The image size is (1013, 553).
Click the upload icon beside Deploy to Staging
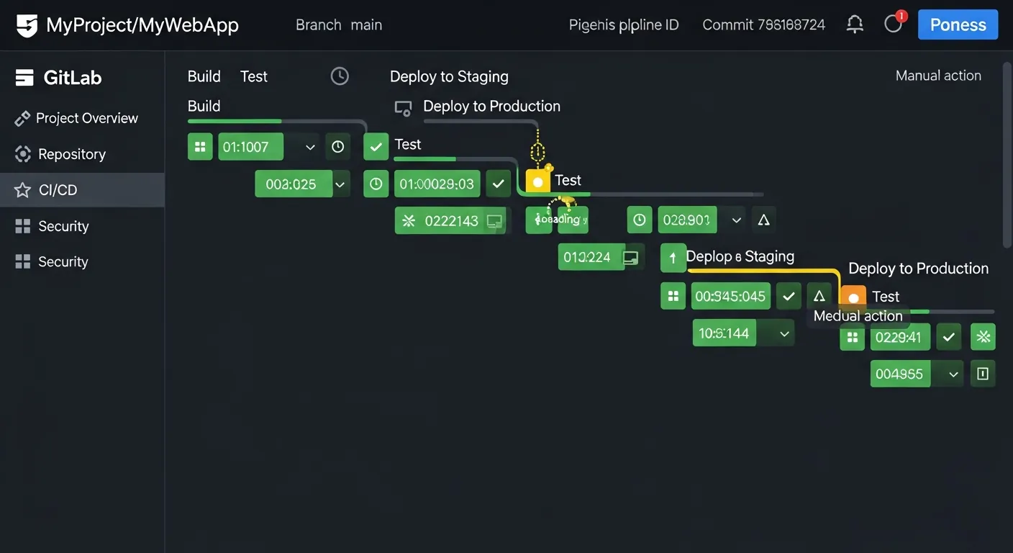pyautogui.click(x=673, y=257)
